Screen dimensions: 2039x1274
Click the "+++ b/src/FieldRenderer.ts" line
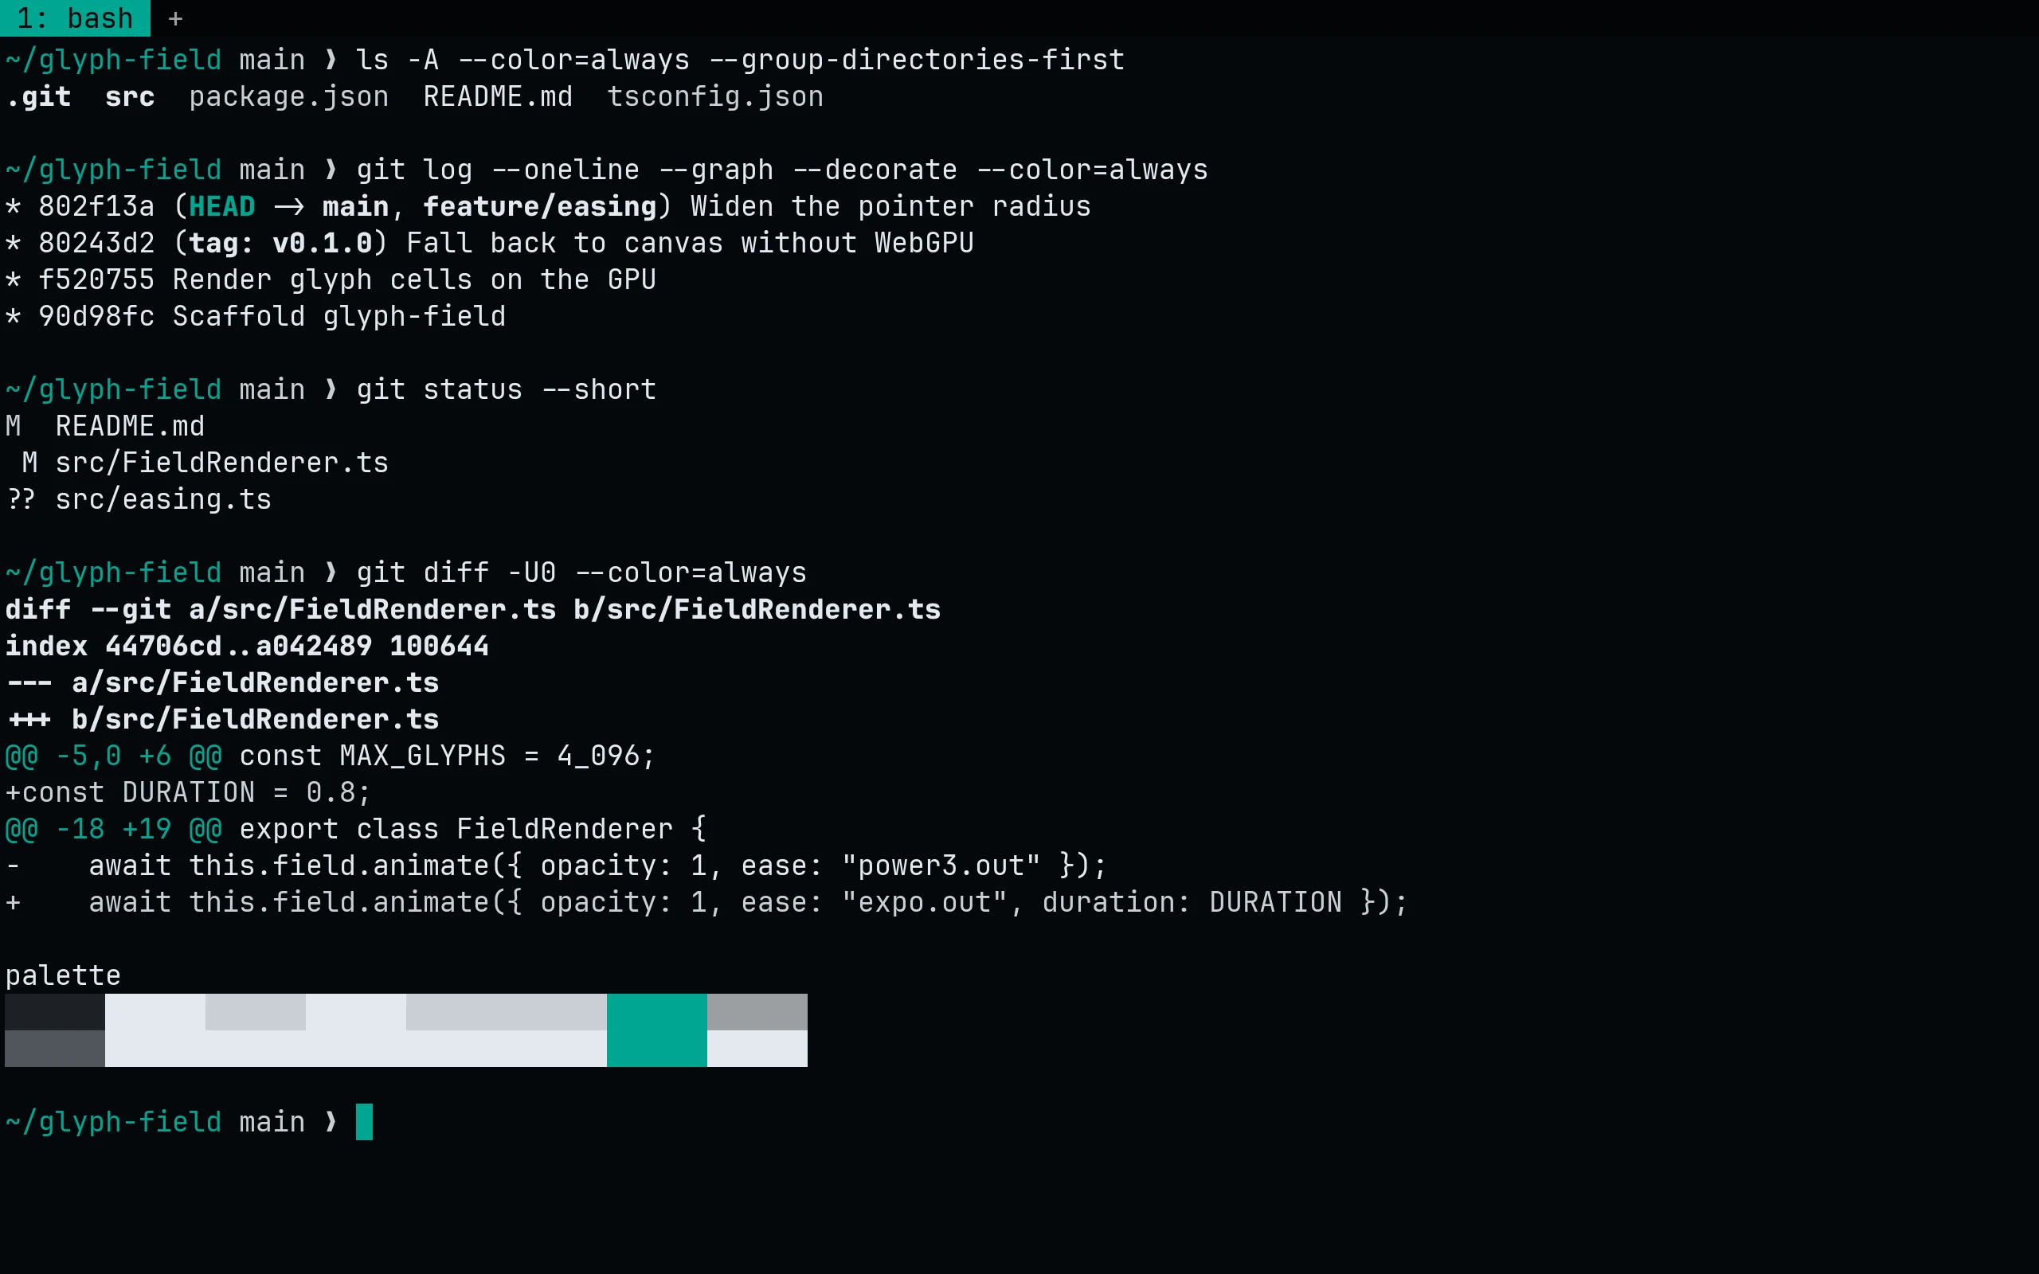coord(221,720)
